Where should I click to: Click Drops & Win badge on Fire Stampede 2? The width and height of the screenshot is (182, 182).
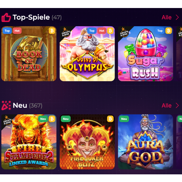[8, 120]
